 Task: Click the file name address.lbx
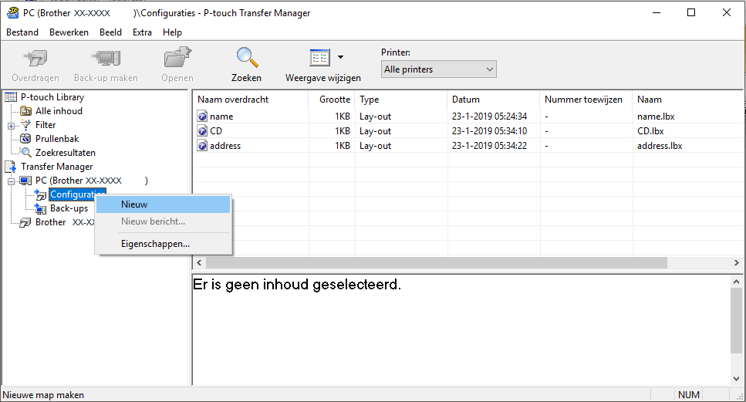point(660,146)
